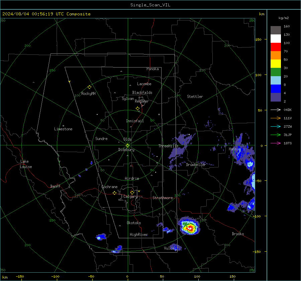Click the Innisfail label
This screenshot has width=301, height=281.
[135, 121]
